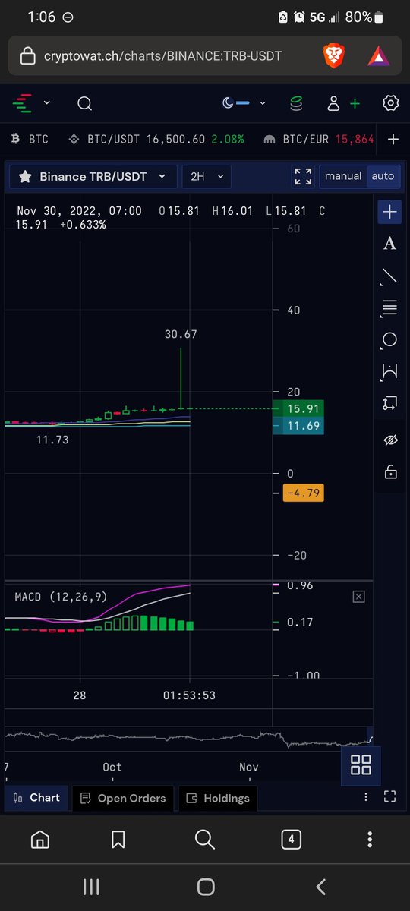Open the browser three-dot menu

370,840
